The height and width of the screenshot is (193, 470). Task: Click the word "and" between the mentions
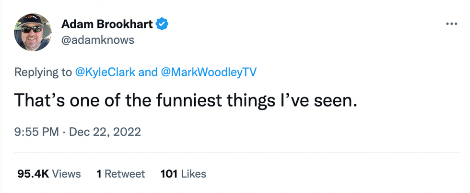[148, 72]
